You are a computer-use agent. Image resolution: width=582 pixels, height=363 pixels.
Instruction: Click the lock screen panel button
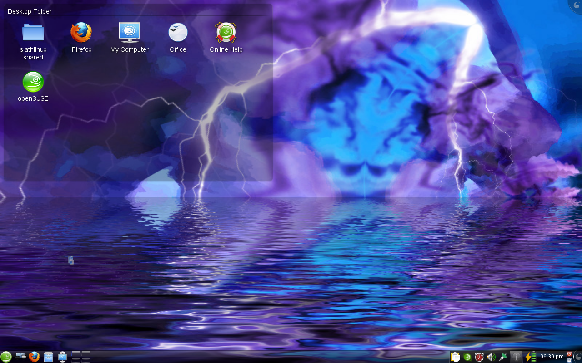pyautogui.click(x=569, y=360)
